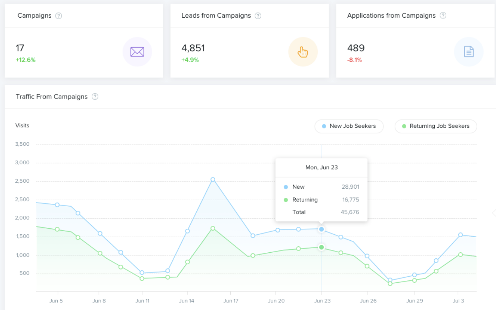Click the blue data point above Jun 29
The width and height of the screenshot is (496, 310).
[x=414, y=275]
